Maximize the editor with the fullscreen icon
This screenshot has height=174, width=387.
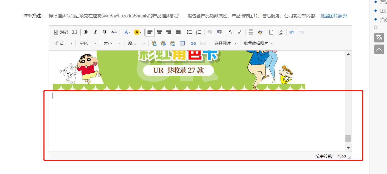pos(75,32)
